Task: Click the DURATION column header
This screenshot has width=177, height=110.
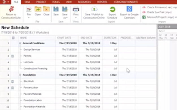Action: point(110,38)
